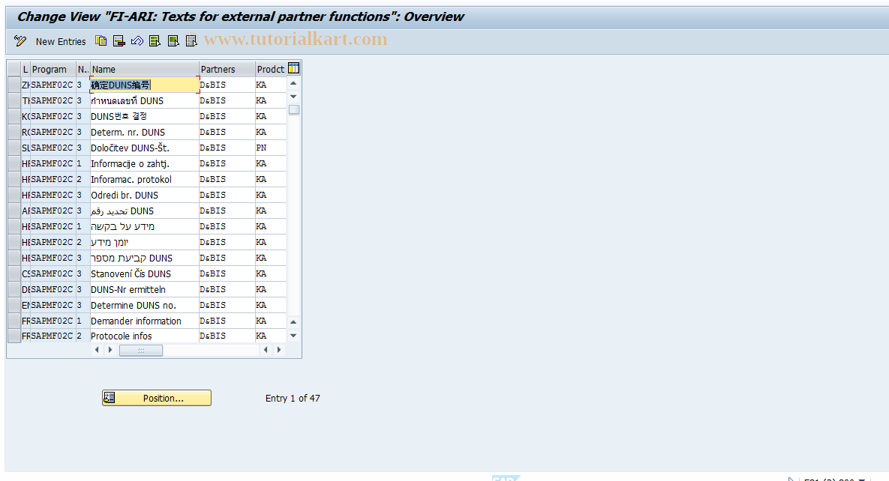Click the Določitev DUNS-Št. name cell
Screen dimensions: 889x481
(x=145, y=148)
